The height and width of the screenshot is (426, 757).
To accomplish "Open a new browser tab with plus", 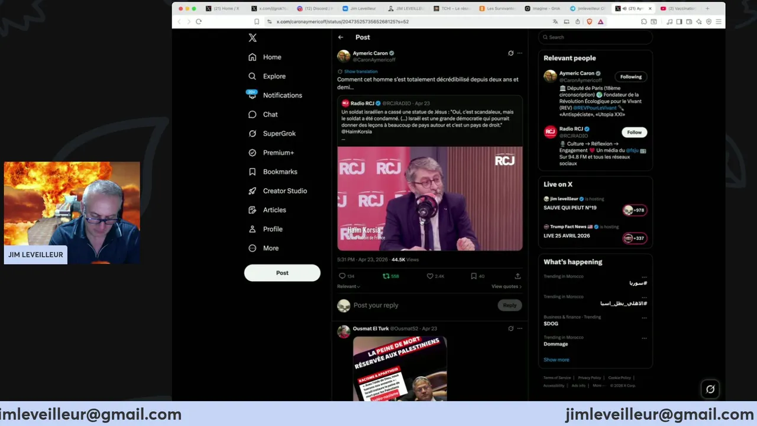I will pyautogui.click(x=707, y=8).
